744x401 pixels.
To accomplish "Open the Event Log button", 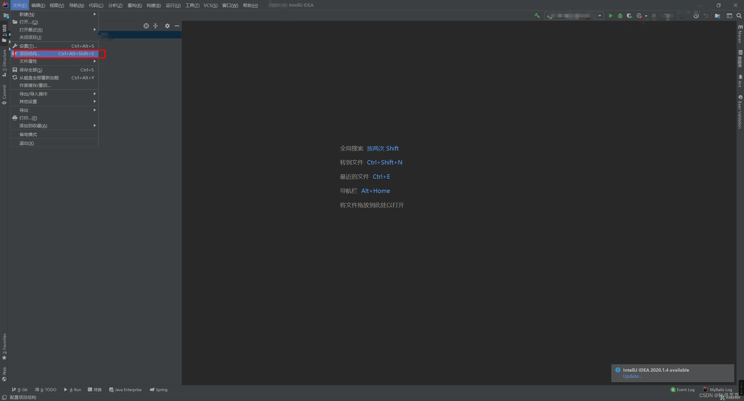I will pos(683,390).
